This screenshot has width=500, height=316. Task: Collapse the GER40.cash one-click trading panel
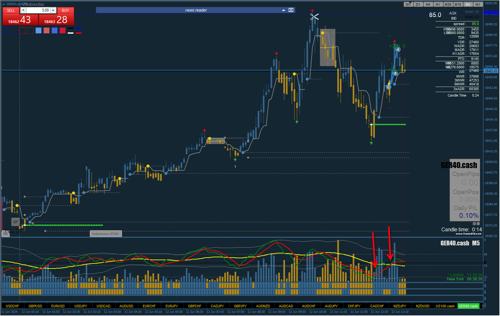[4, 4]
